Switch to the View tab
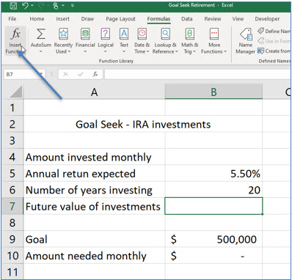 coord(238,19)
